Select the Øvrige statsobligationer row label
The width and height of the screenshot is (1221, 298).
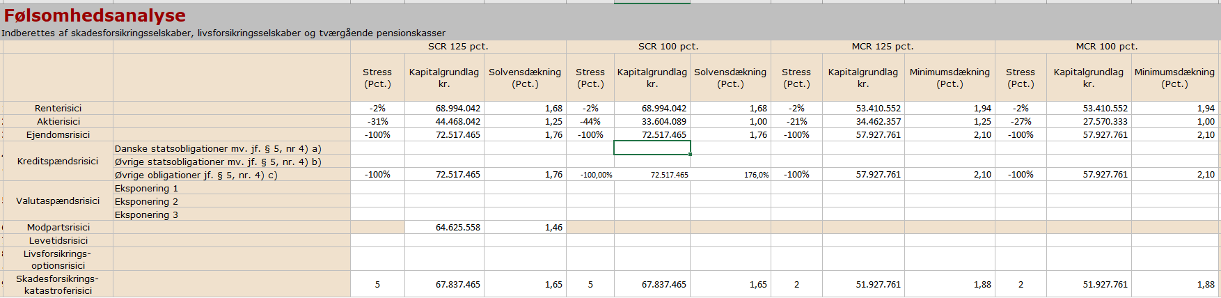click(218, 162)
